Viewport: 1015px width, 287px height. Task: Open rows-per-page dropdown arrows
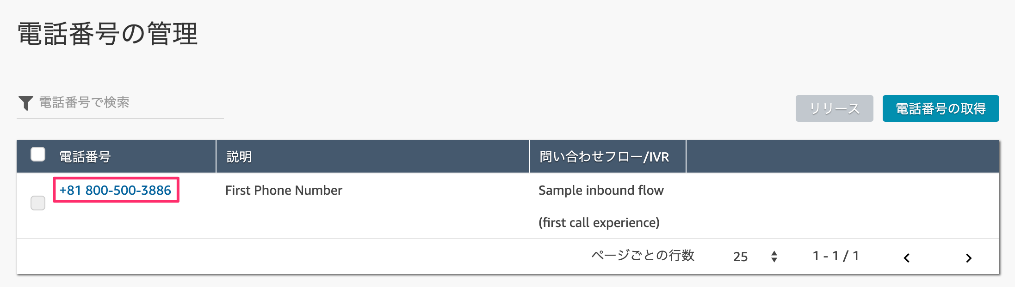[x=774, y=257]
